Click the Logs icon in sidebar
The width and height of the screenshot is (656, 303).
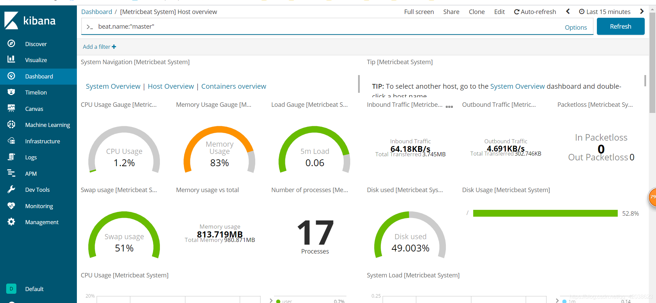11,157
